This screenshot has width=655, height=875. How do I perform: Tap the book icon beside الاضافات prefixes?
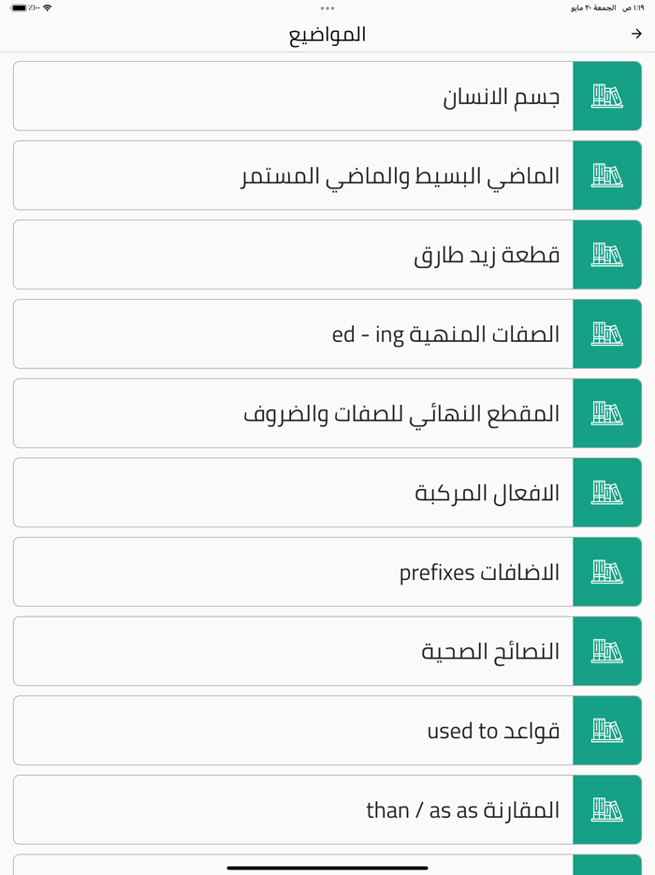coord(606,571)
